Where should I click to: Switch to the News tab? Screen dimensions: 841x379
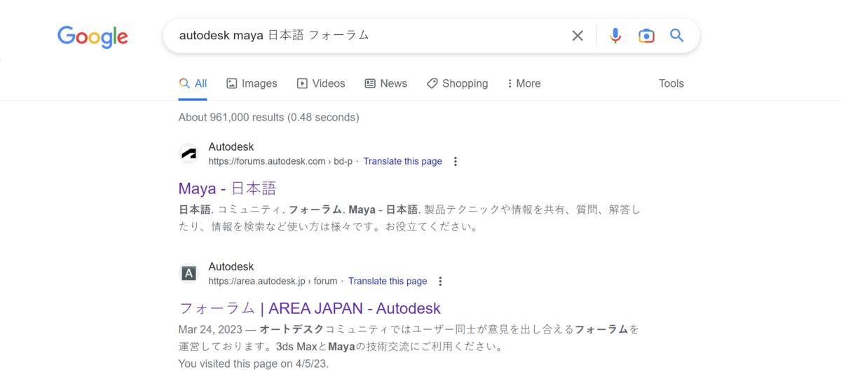tap(386, 83)
